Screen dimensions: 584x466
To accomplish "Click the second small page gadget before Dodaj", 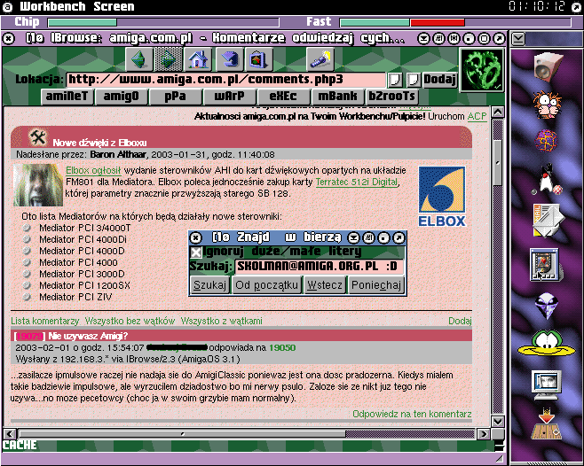I will tap(413, 79).
